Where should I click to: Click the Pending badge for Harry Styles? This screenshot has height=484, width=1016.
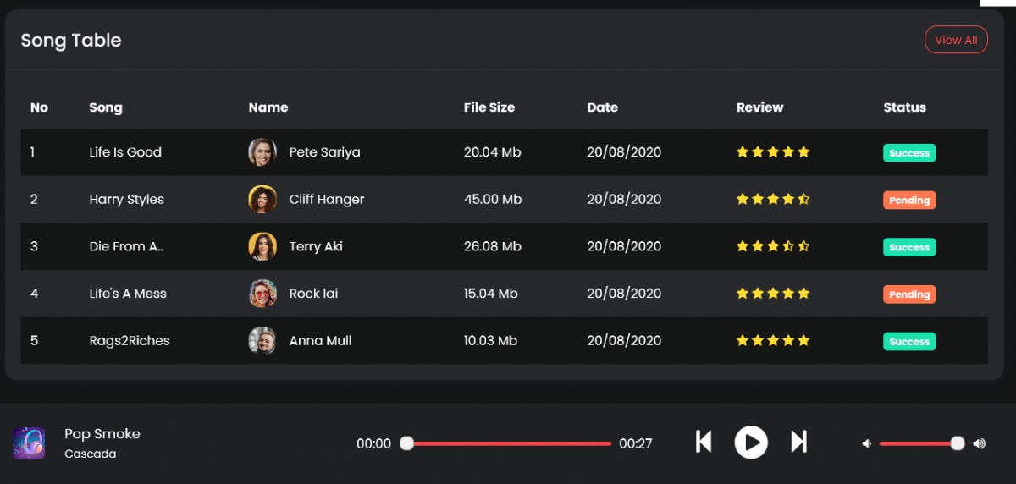tap(909, 201)
